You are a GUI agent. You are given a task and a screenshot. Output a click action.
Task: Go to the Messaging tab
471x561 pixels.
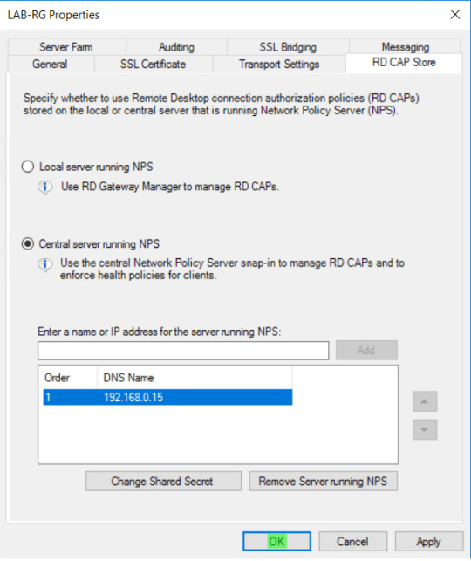pyautogui.click(x=405, y=47)
